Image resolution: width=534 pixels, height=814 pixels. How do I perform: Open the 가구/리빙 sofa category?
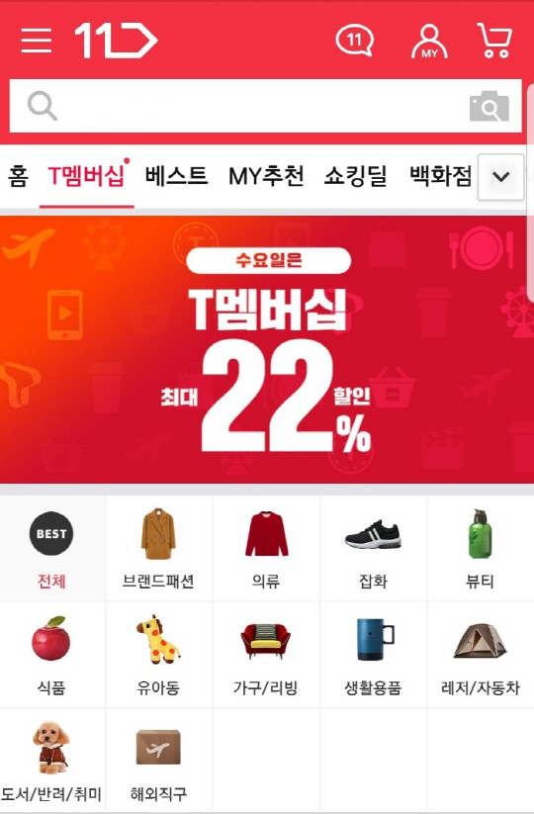tap(266, 655)
